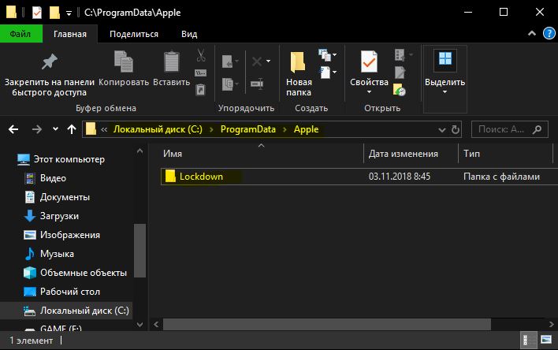
Task: Click the New item icon in Создать
Action: point(324,55)
